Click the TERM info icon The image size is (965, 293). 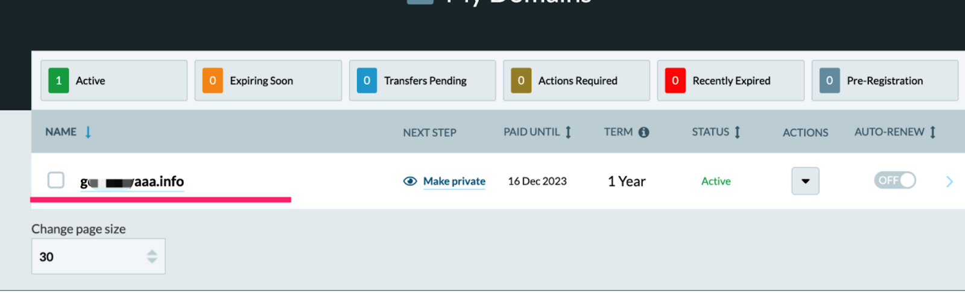[x=644, y=132]
